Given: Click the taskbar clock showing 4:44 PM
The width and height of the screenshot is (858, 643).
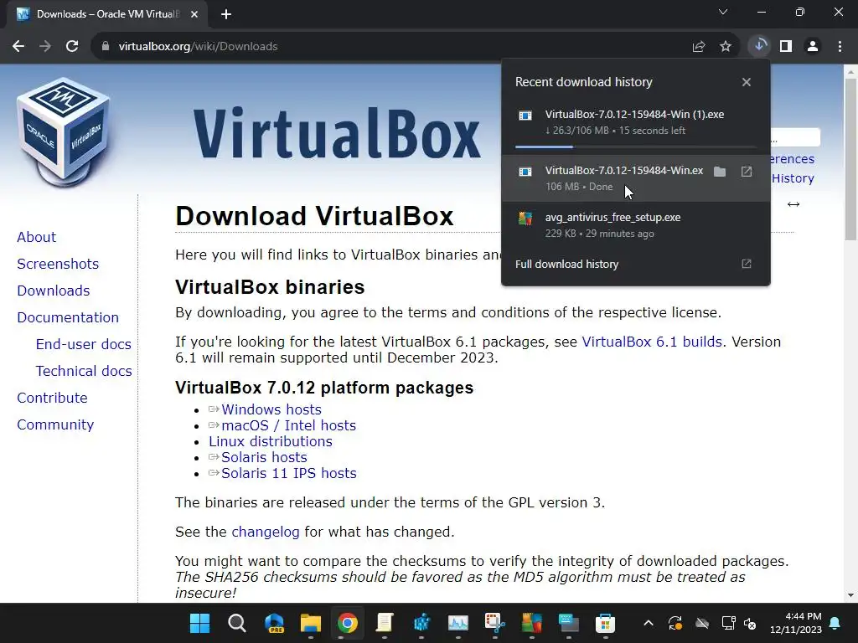Looking at the screenshot, I should click(796, 623).
